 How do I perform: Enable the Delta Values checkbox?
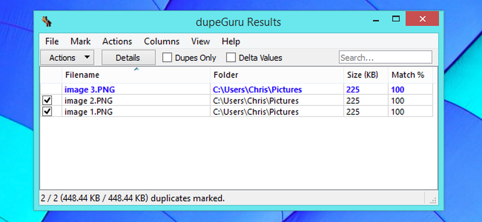231,57
